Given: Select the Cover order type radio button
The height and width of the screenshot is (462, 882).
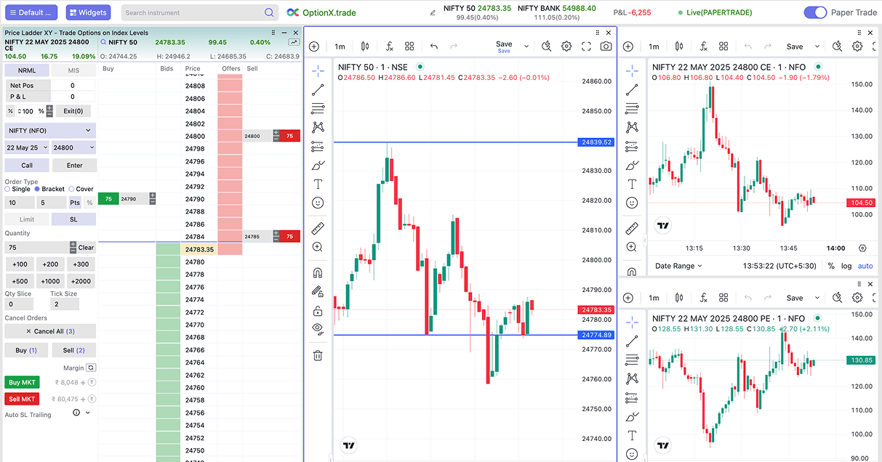Looking at the screenshot, I should [x=72, y=189].
